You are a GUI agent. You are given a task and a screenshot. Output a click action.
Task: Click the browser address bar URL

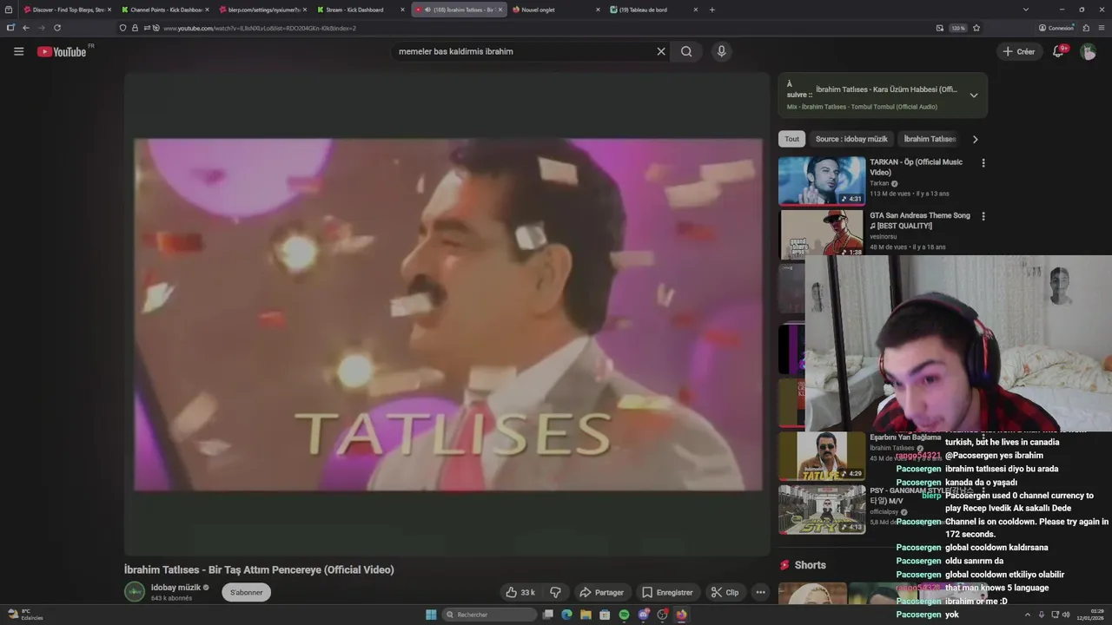(260, 28)
